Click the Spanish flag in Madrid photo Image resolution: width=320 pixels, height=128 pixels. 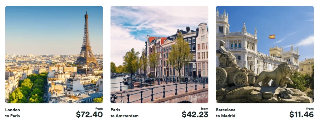272,37
